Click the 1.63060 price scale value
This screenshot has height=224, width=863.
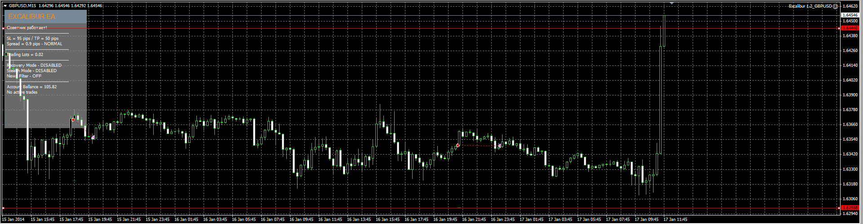click(x=850, y=199)
